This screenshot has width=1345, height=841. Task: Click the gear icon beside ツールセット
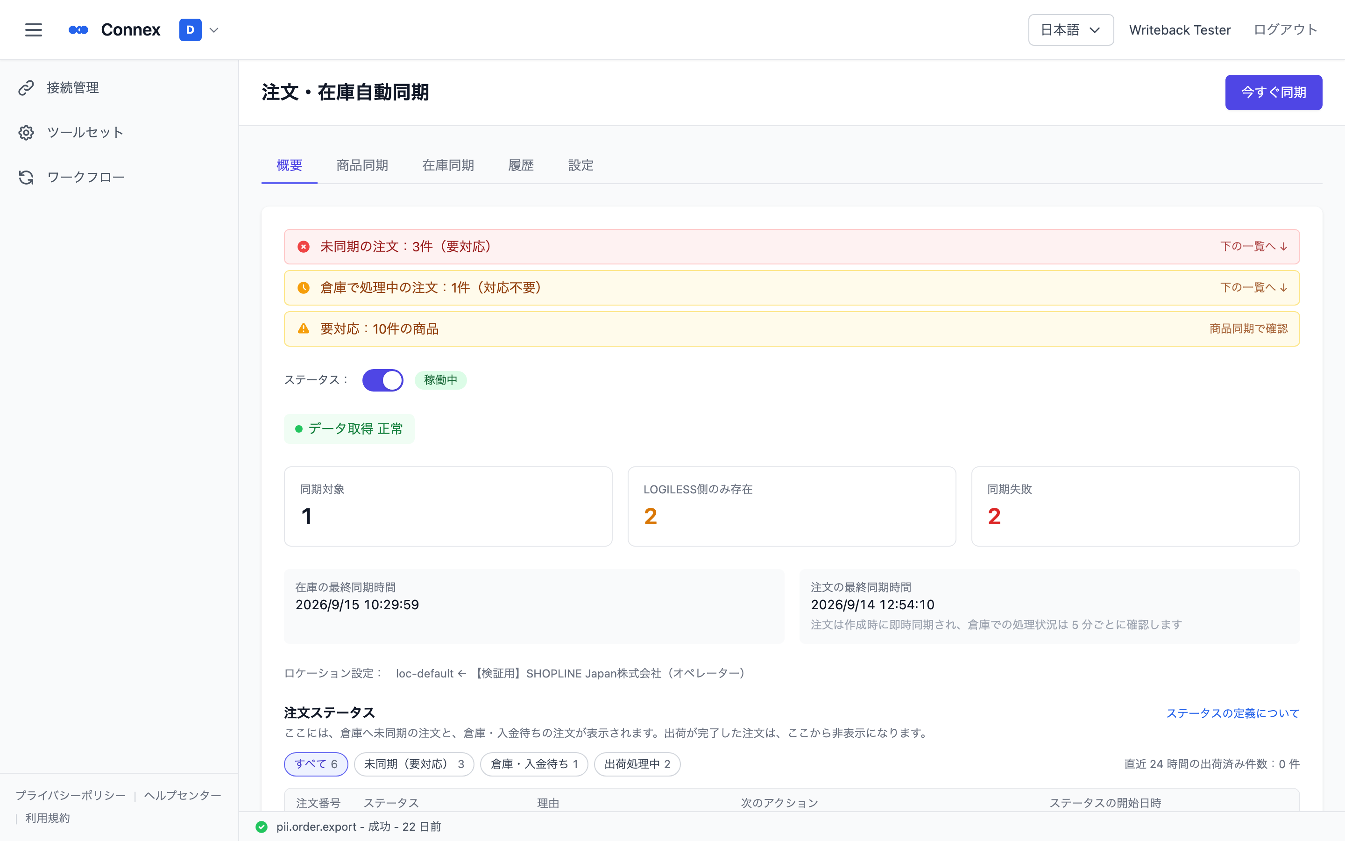pos(26,132)
